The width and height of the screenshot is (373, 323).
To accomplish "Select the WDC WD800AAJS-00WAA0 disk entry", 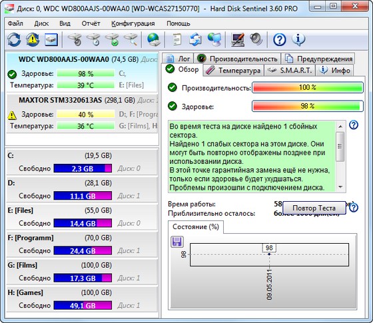I will 82,72.
